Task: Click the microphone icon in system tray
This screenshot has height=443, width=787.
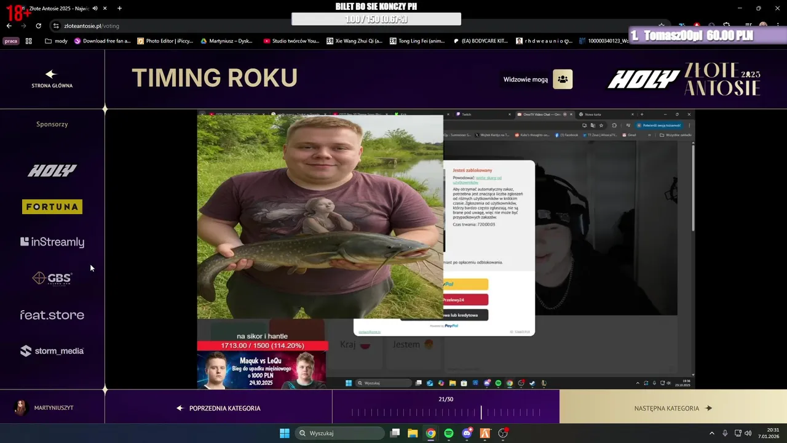Action: click(x=726, y=433)
